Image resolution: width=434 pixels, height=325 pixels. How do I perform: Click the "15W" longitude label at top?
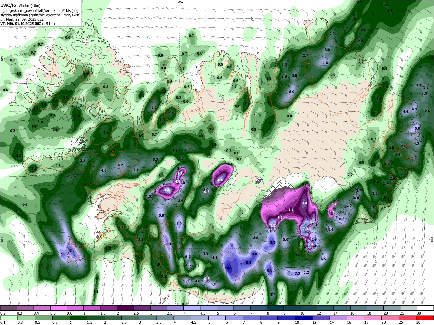(x=360, y=2)
